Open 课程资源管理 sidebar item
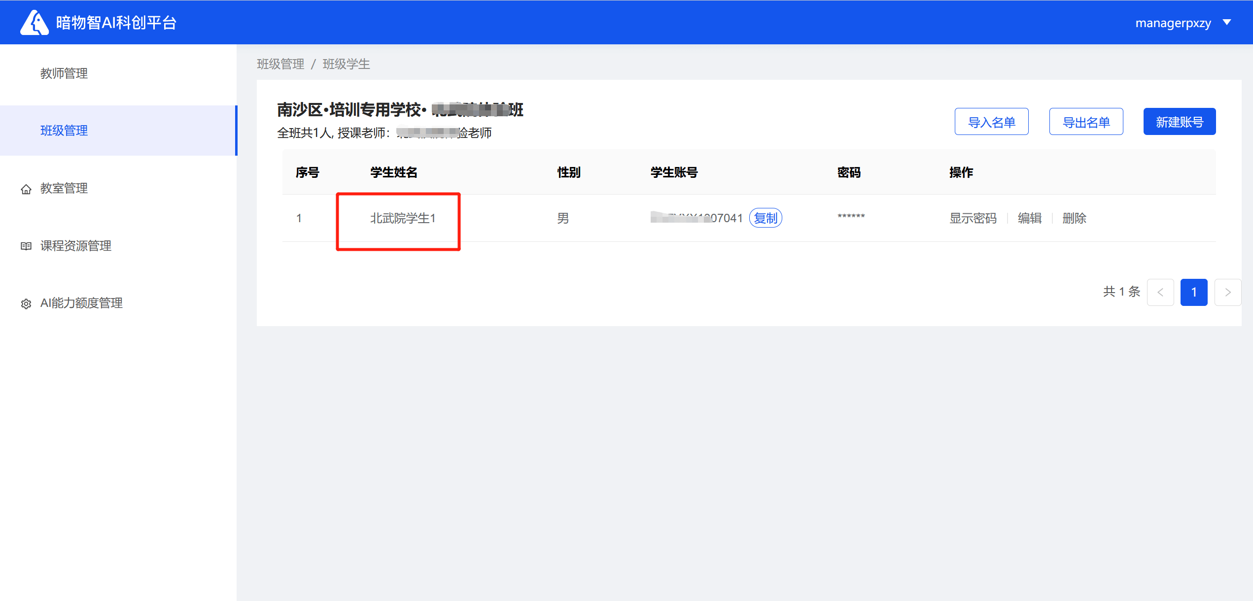The height and width of the screenshot is (601, 1253). [76, 246]
